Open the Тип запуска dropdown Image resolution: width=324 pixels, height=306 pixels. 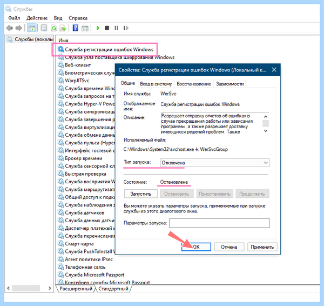(215, 163)
